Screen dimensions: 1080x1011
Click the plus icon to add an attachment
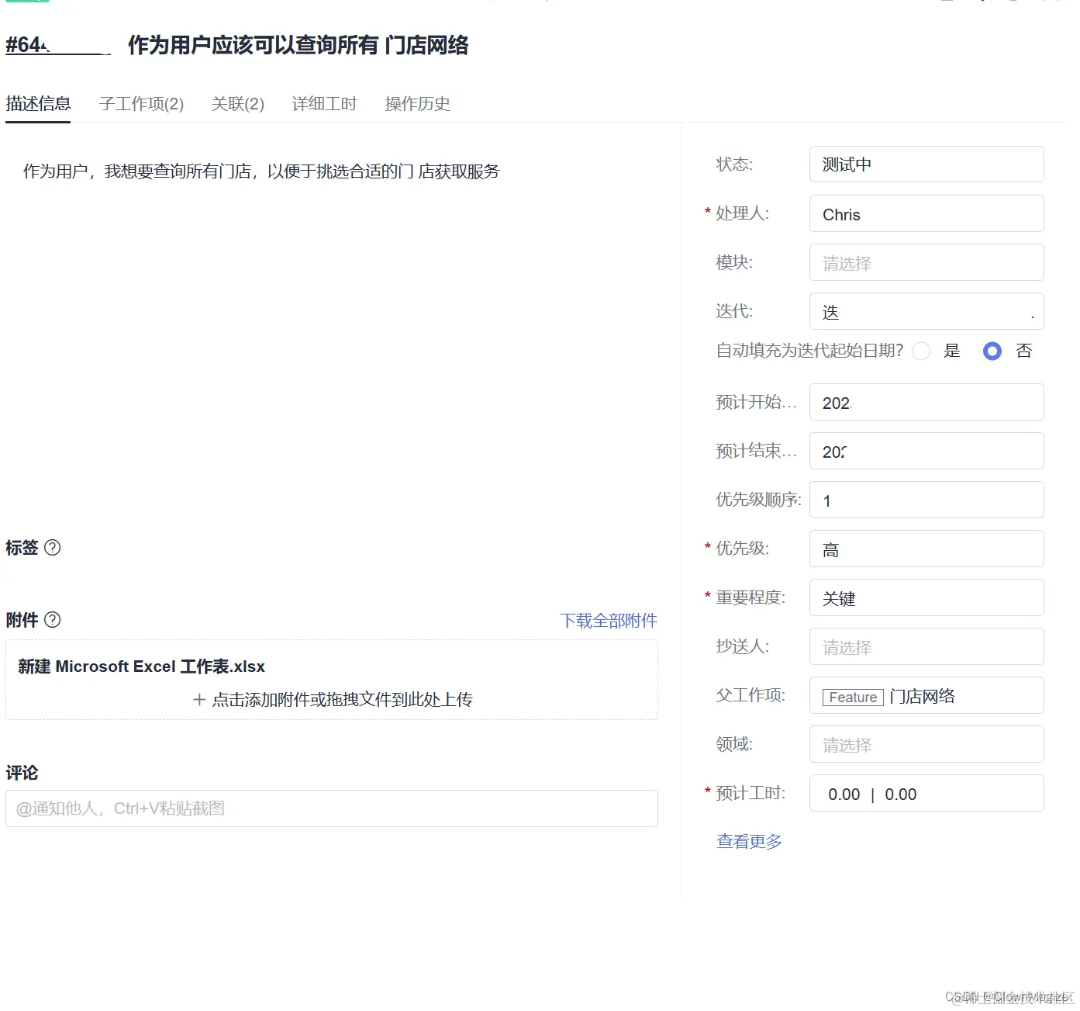(x=199, y=699)
